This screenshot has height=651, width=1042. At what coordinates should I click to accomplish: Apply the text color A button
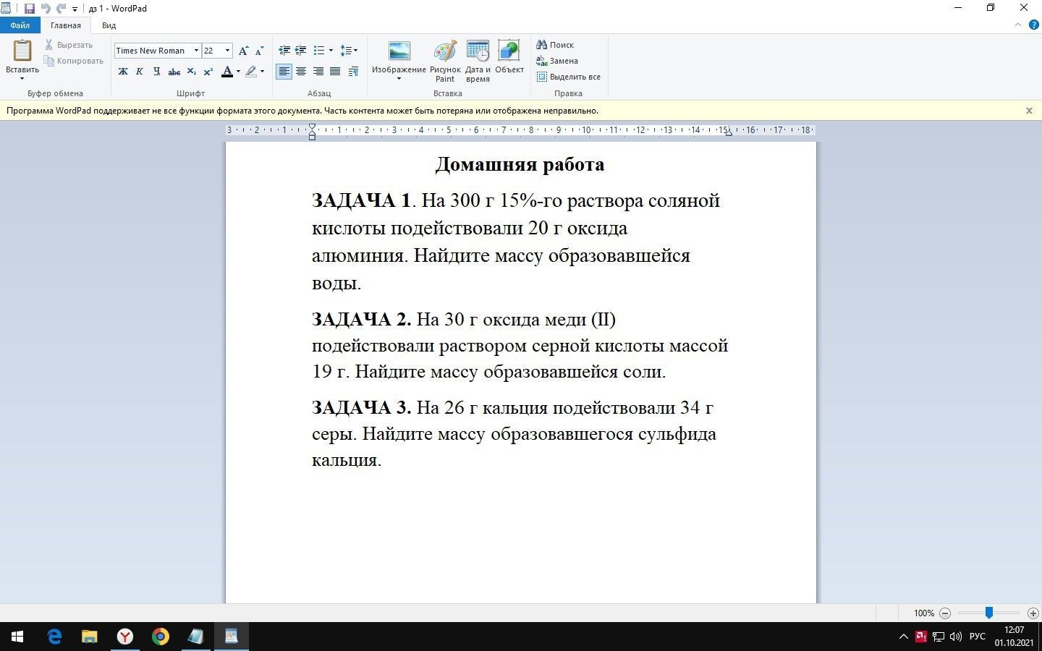pyautogui.click(x=227, y=71)
